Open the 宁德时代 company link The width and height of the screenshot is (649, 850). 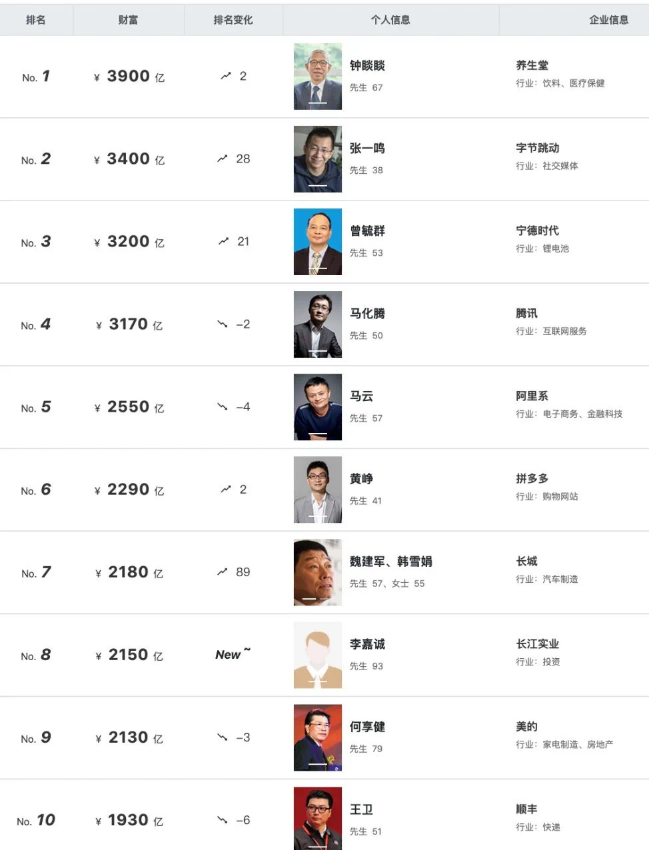pyautogui.click(x=538, y=230)
